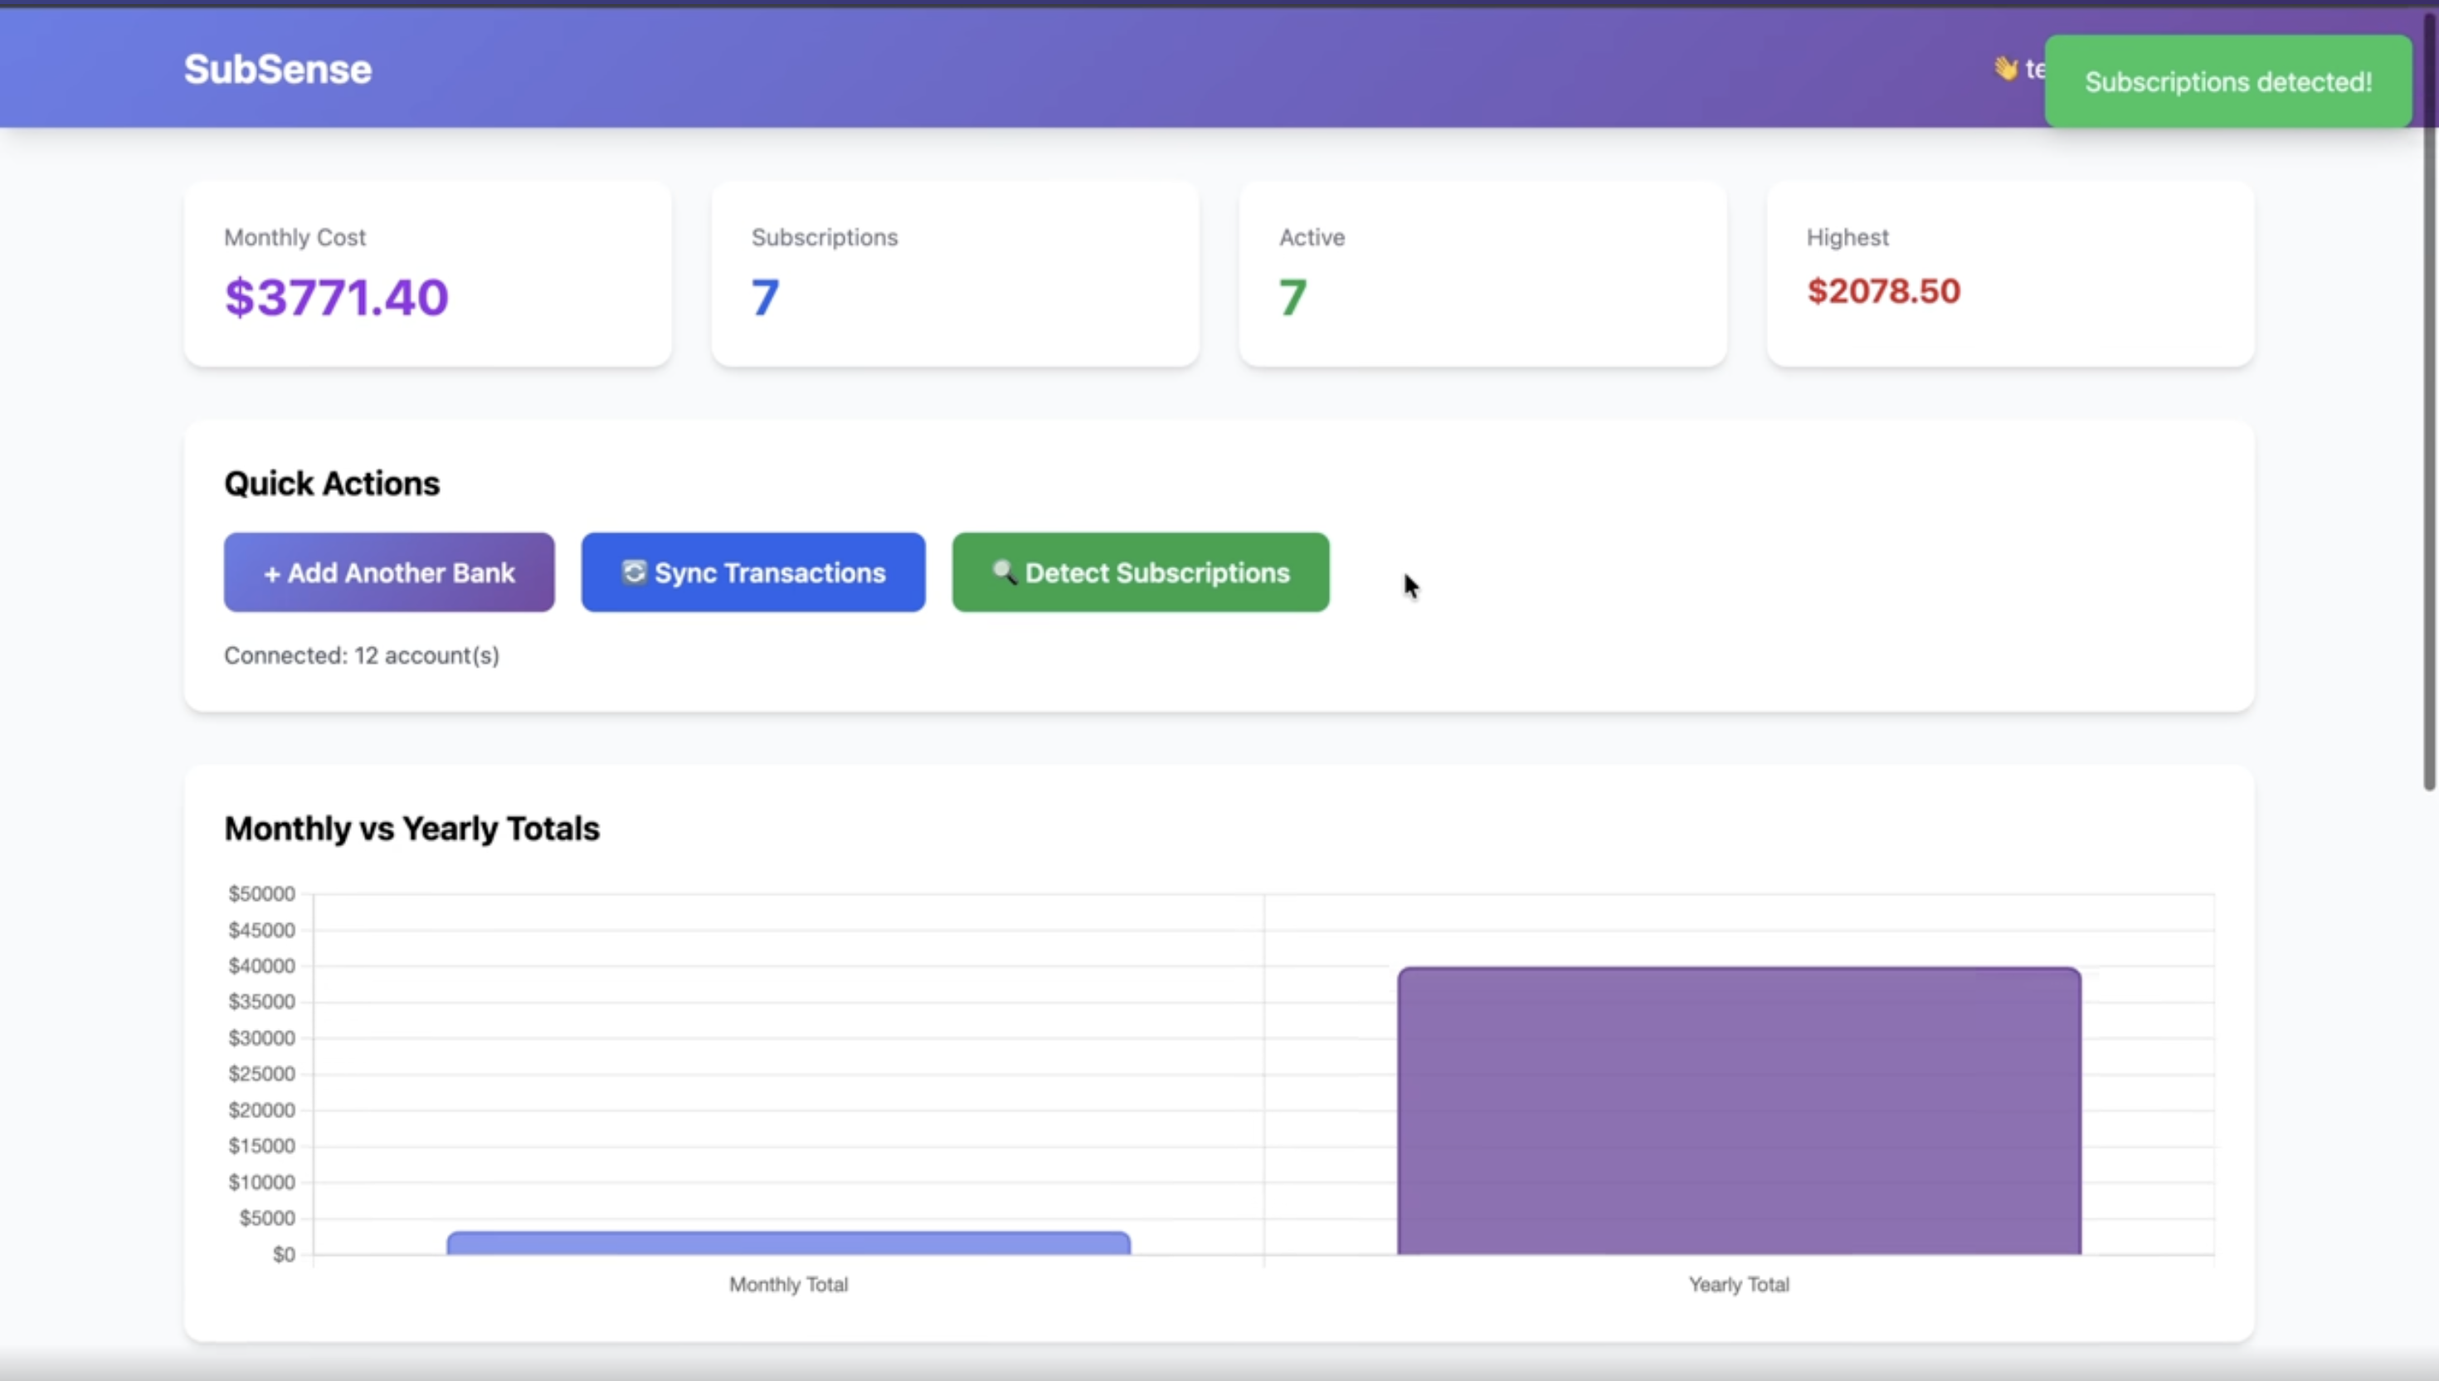Screen dimensions: 2439x1381
Task: Click the Monthly Total axis label
Action: click(787, 1284)
